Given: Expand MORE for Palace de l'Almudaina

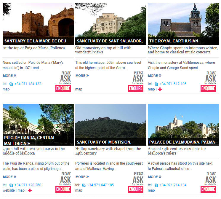Looking at the screenshot, I should (155, 177).
